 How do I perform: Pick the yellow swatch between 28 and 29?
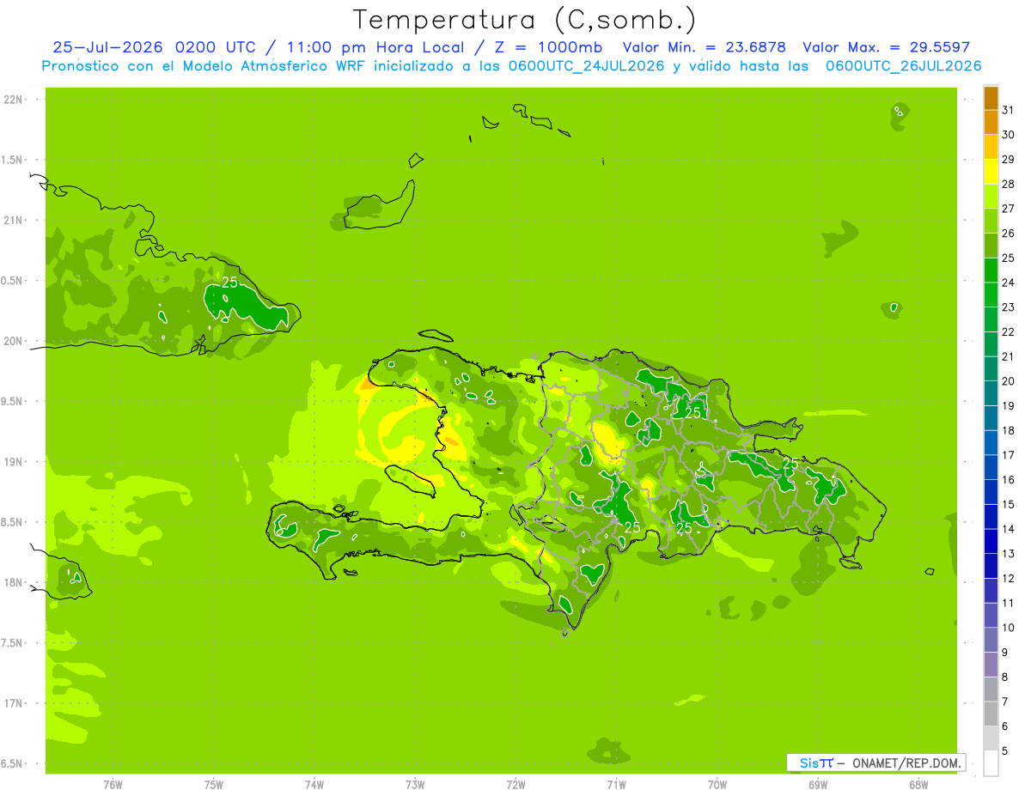click(991, 172)
